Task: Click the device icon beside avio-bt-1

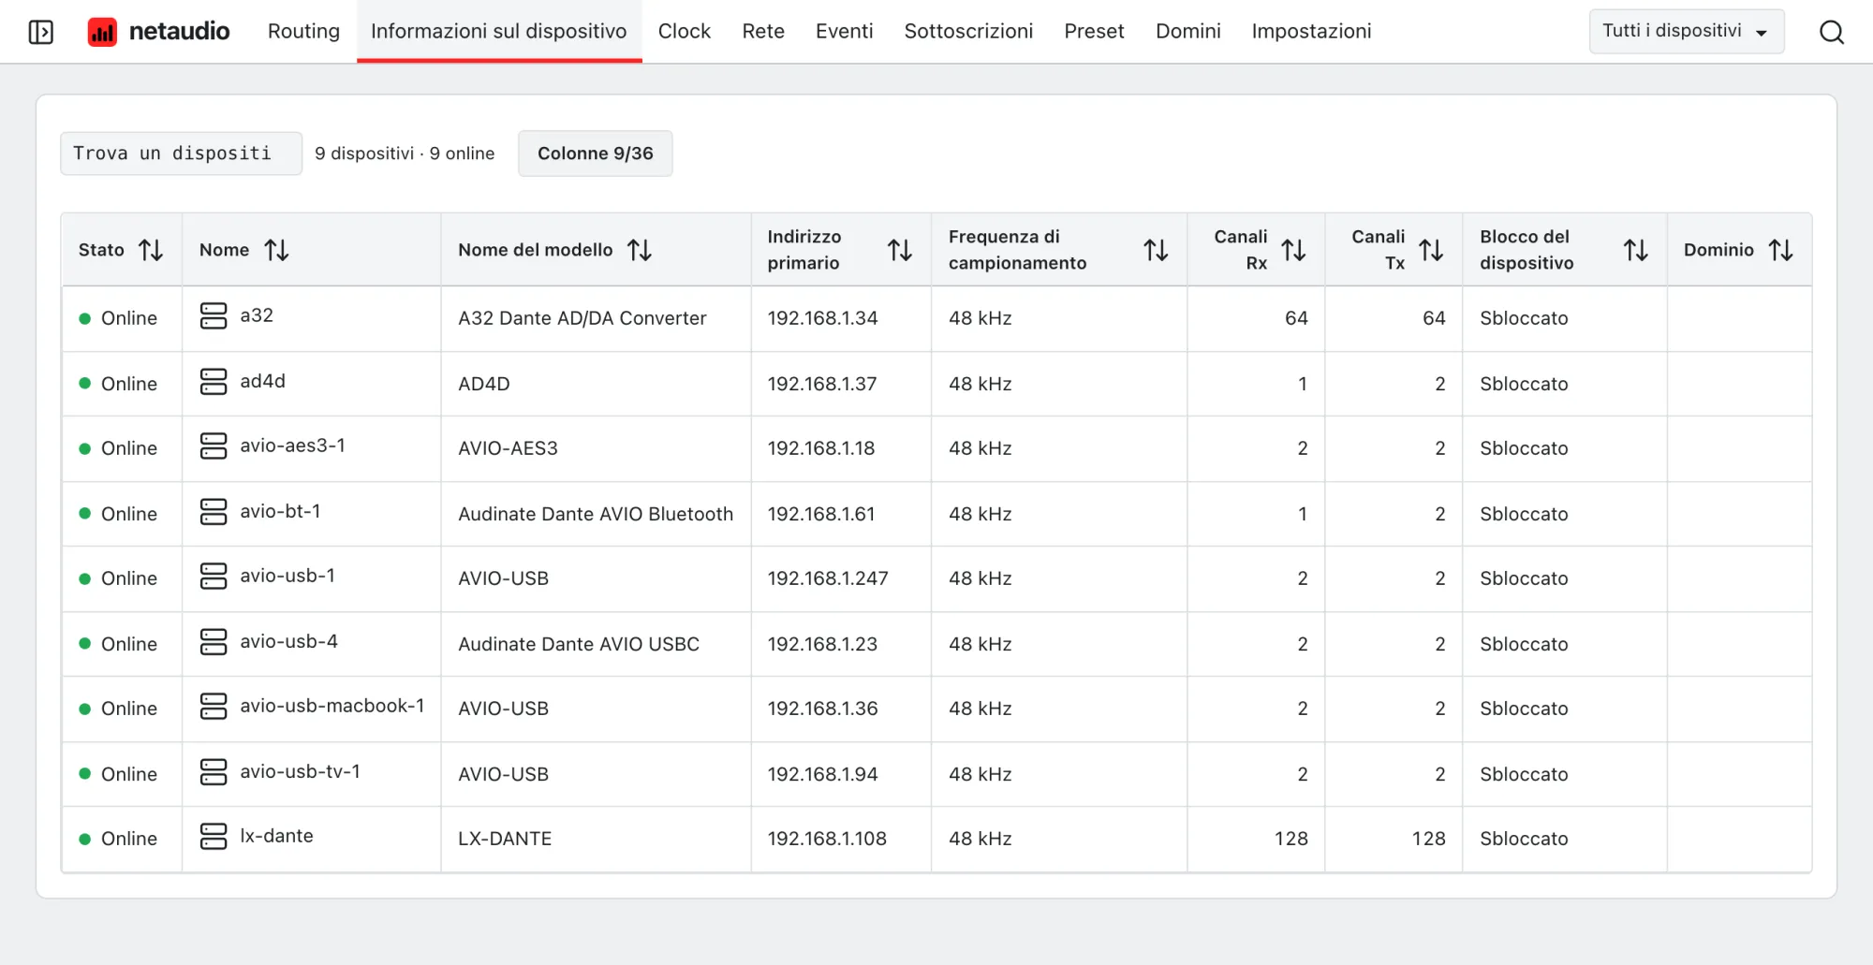Action: 214,512
